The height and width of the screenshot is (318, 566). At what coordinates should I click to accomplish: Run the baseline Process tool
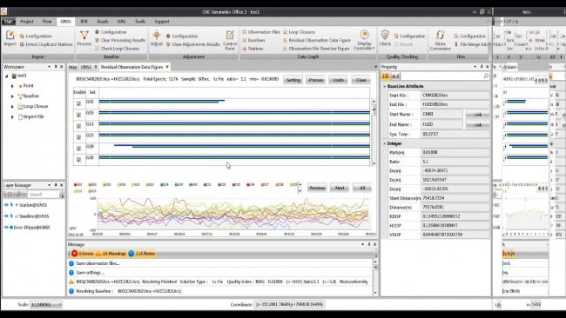pyautogui.click(x=84, y=36)
